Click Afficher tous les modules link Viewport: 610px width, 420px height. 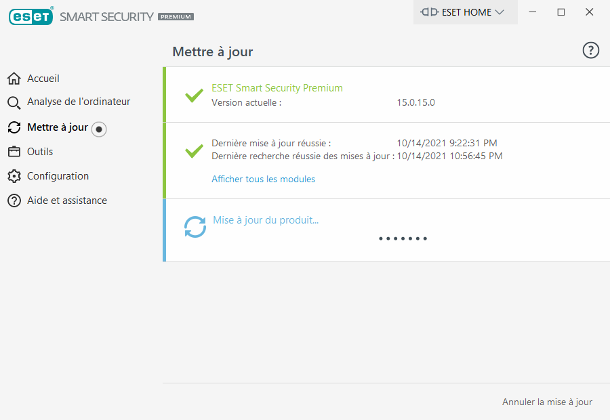tap(264, 180)
